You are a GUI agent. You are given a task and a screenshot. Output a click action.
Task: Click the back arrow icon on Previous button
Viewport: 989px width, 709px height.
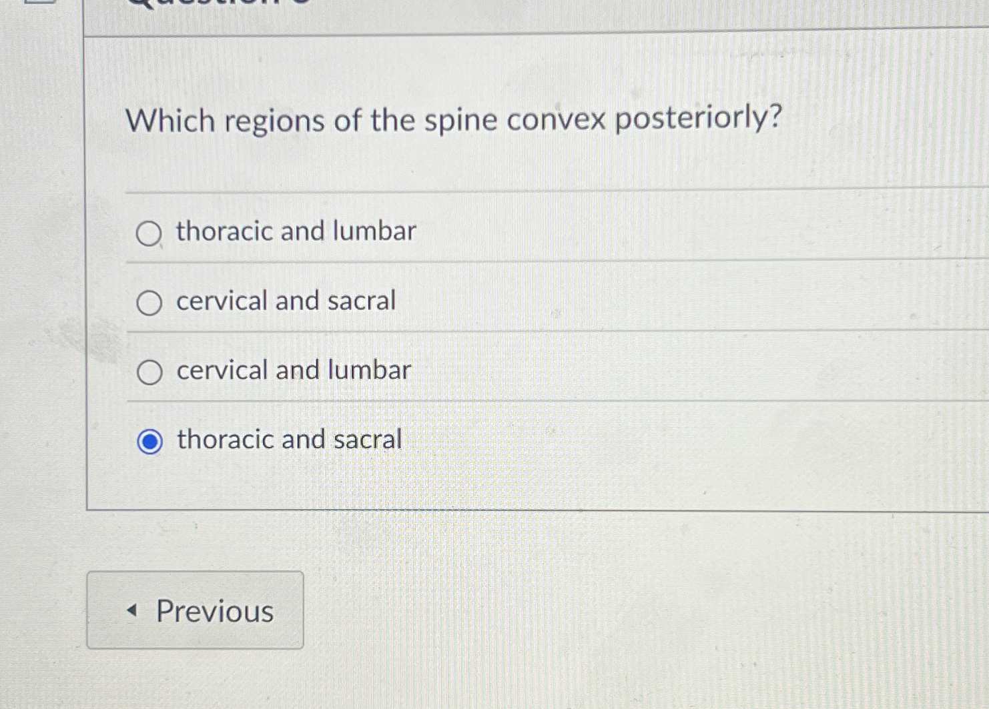tap(133, 609)
